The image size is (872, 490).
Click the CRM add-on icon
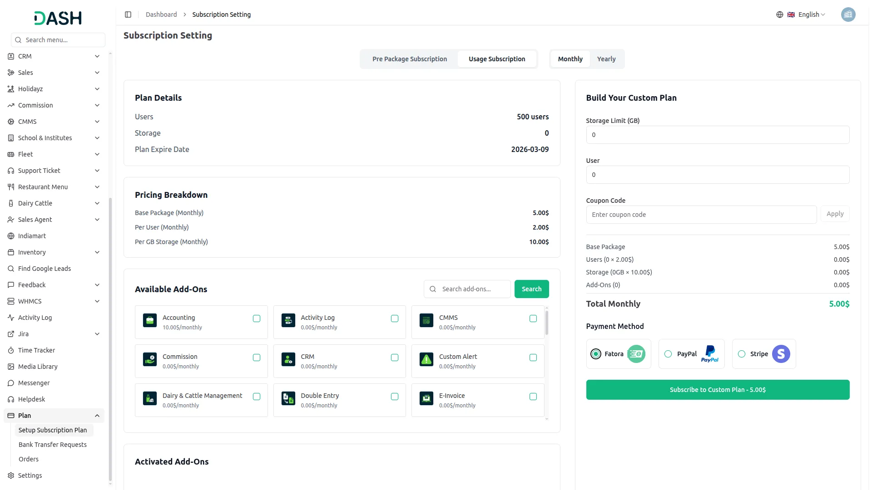(x=288, y=359)
